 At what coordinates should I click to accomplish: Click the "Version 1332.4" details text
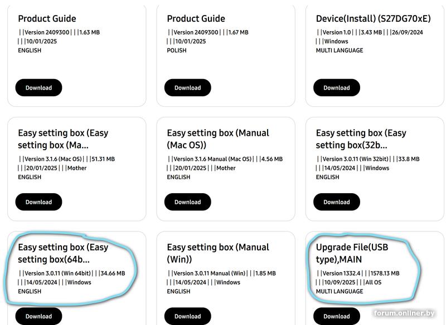341,273
